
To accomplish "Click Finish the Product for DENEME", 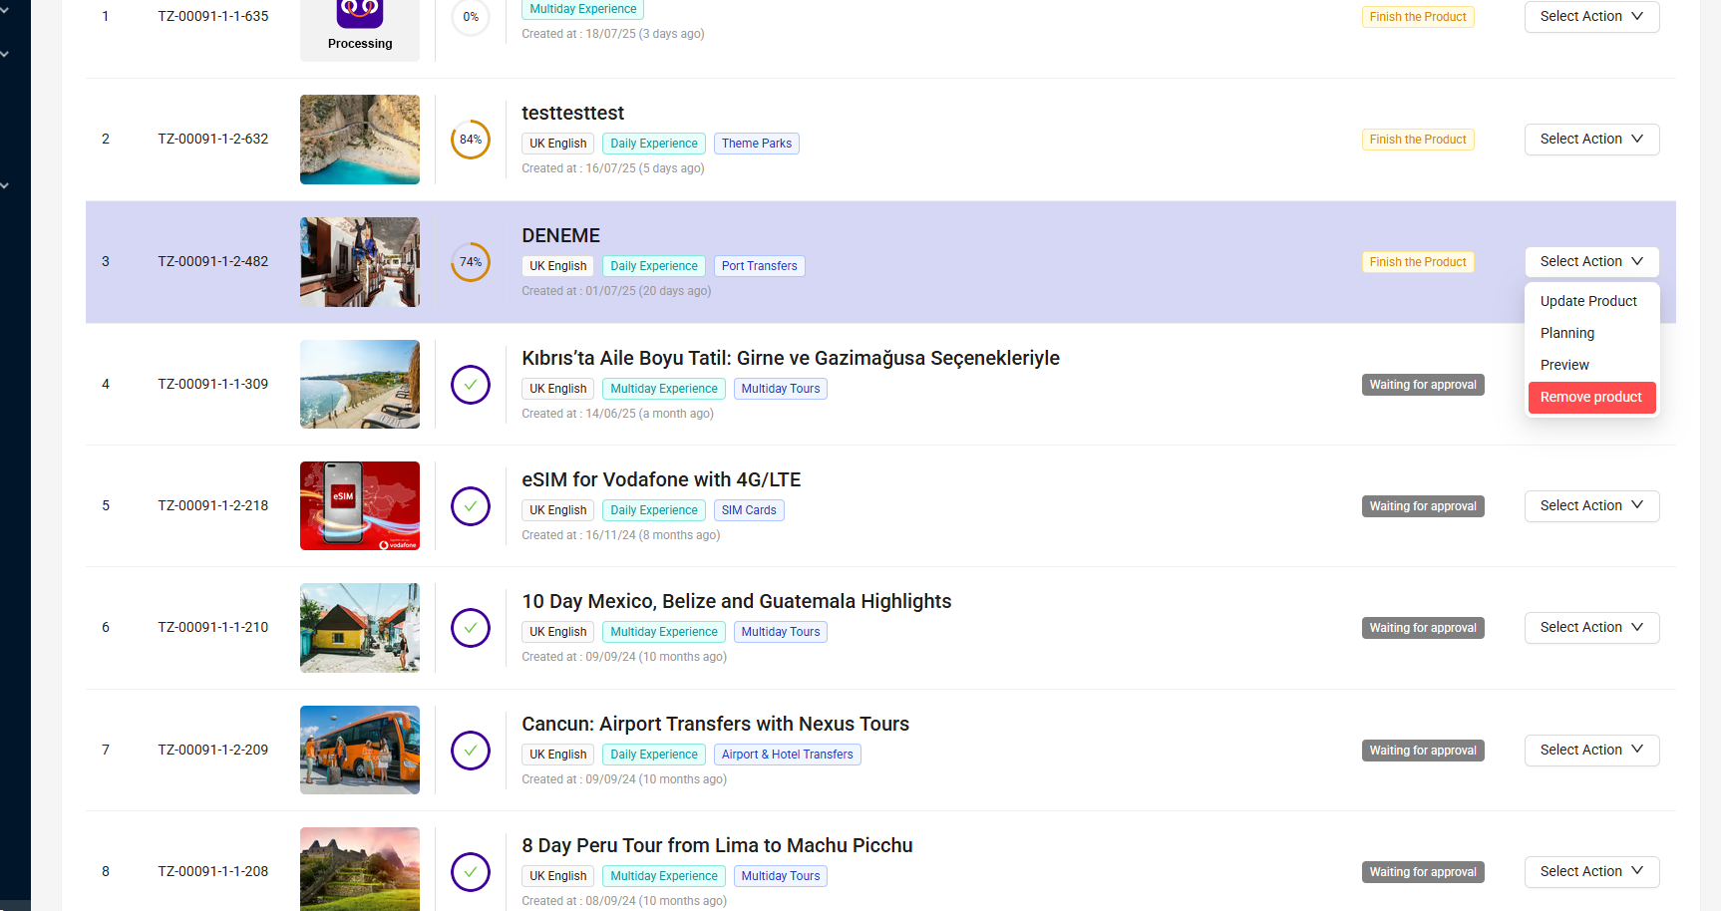I will point(1418,262).
